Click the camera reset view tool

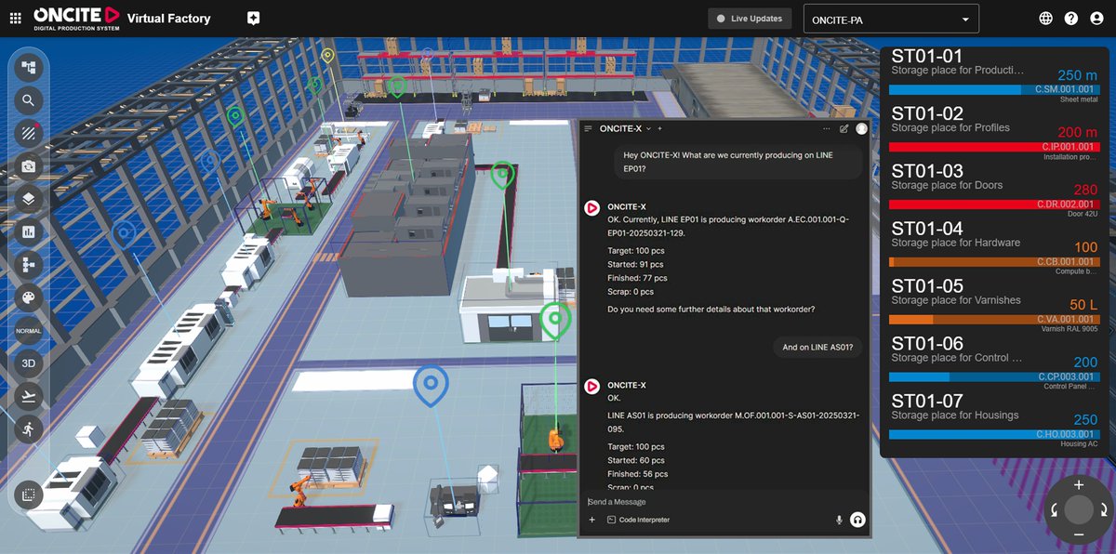29,166
